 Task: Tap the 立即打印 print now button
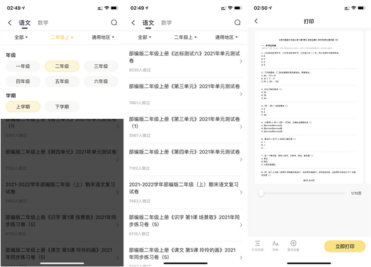tap(345, 246)
